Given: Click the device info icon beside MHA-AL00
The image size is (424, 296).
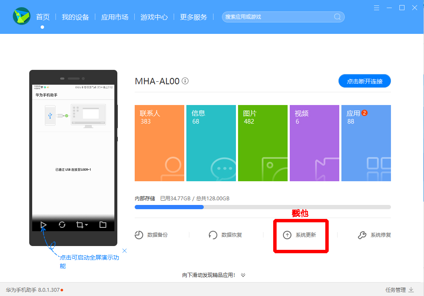Looking at the screenshot, I should pos(185,81).
